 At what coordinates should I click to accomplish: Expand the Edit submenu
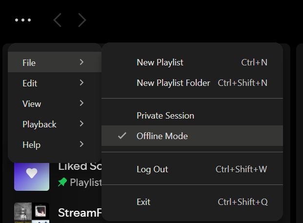click(x=30, y=83)
